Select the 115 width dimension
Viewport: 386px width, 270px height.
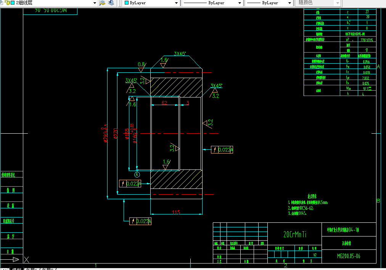point(176,212)
